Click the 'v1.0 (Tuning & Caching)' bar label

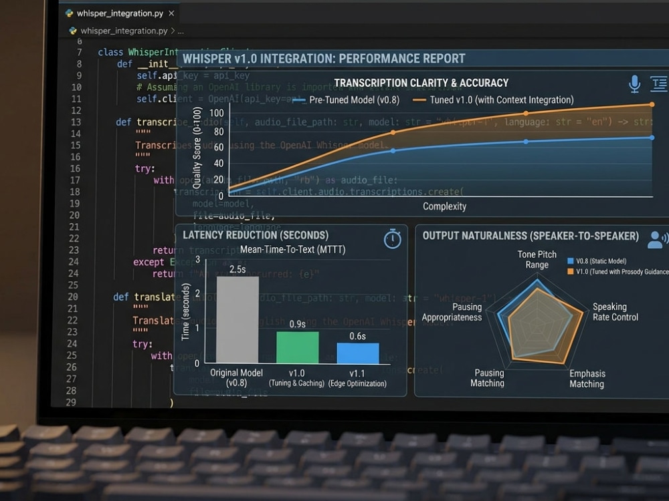[x=296, y=378]
